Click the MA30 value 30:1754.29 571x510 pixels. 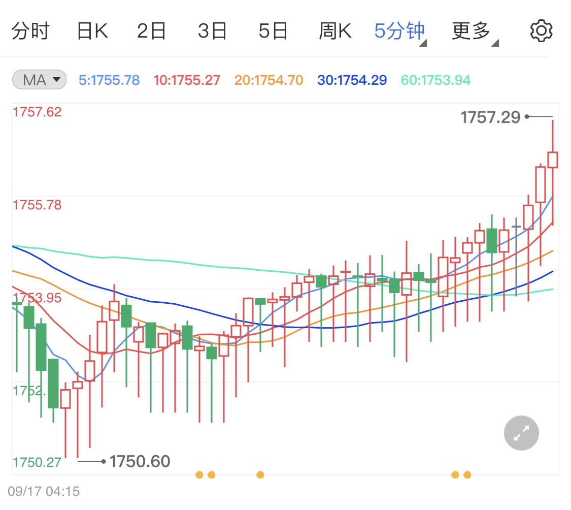[352, 80]
